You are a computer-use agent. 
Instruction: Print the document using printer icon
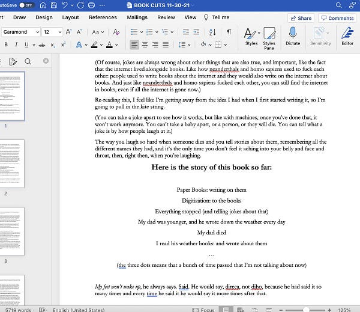[91, 5]
